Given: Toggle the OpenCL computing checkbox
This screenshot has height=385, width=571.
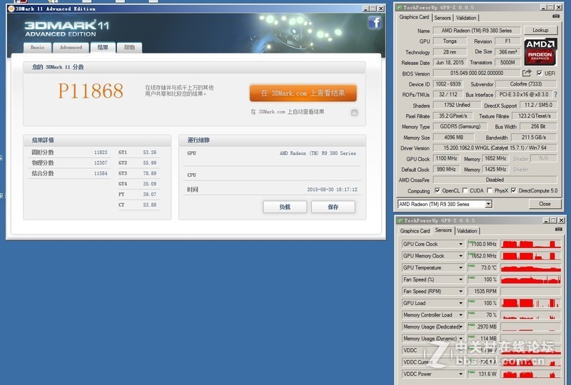Looking at the screenshot, I should (438, 190).
